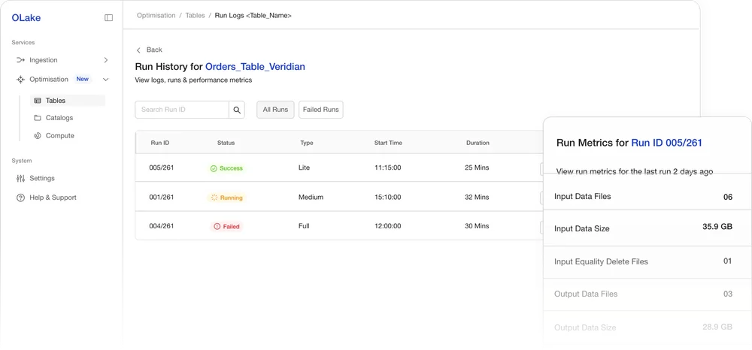This screenshot has width=752, height=350.
Task: Click the Lite type cell
Action: pos(304,168)
